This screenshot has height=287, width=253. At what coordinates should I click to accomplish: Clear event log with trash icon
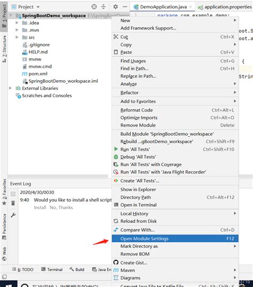[13, 203]
